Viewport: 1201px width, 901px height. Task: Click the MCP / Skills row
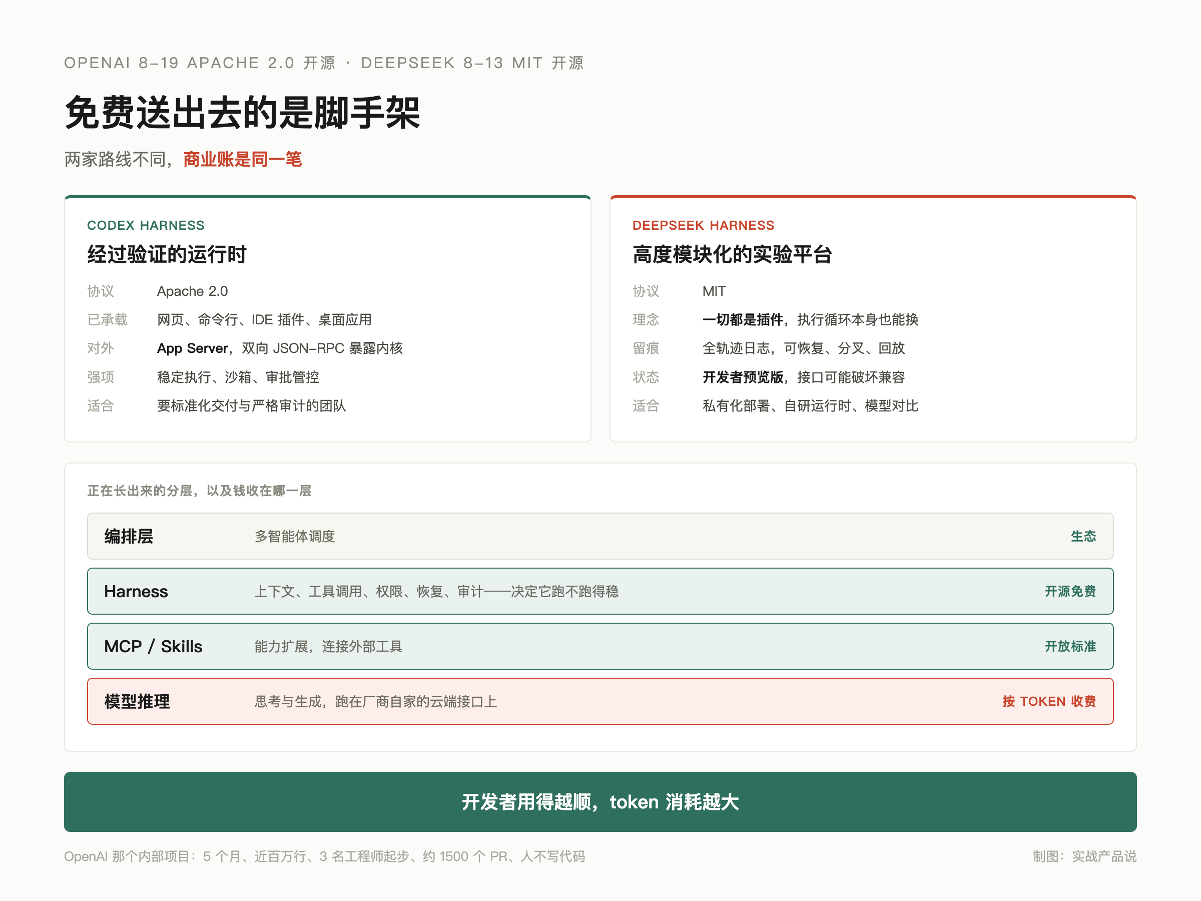coord(600,646)
